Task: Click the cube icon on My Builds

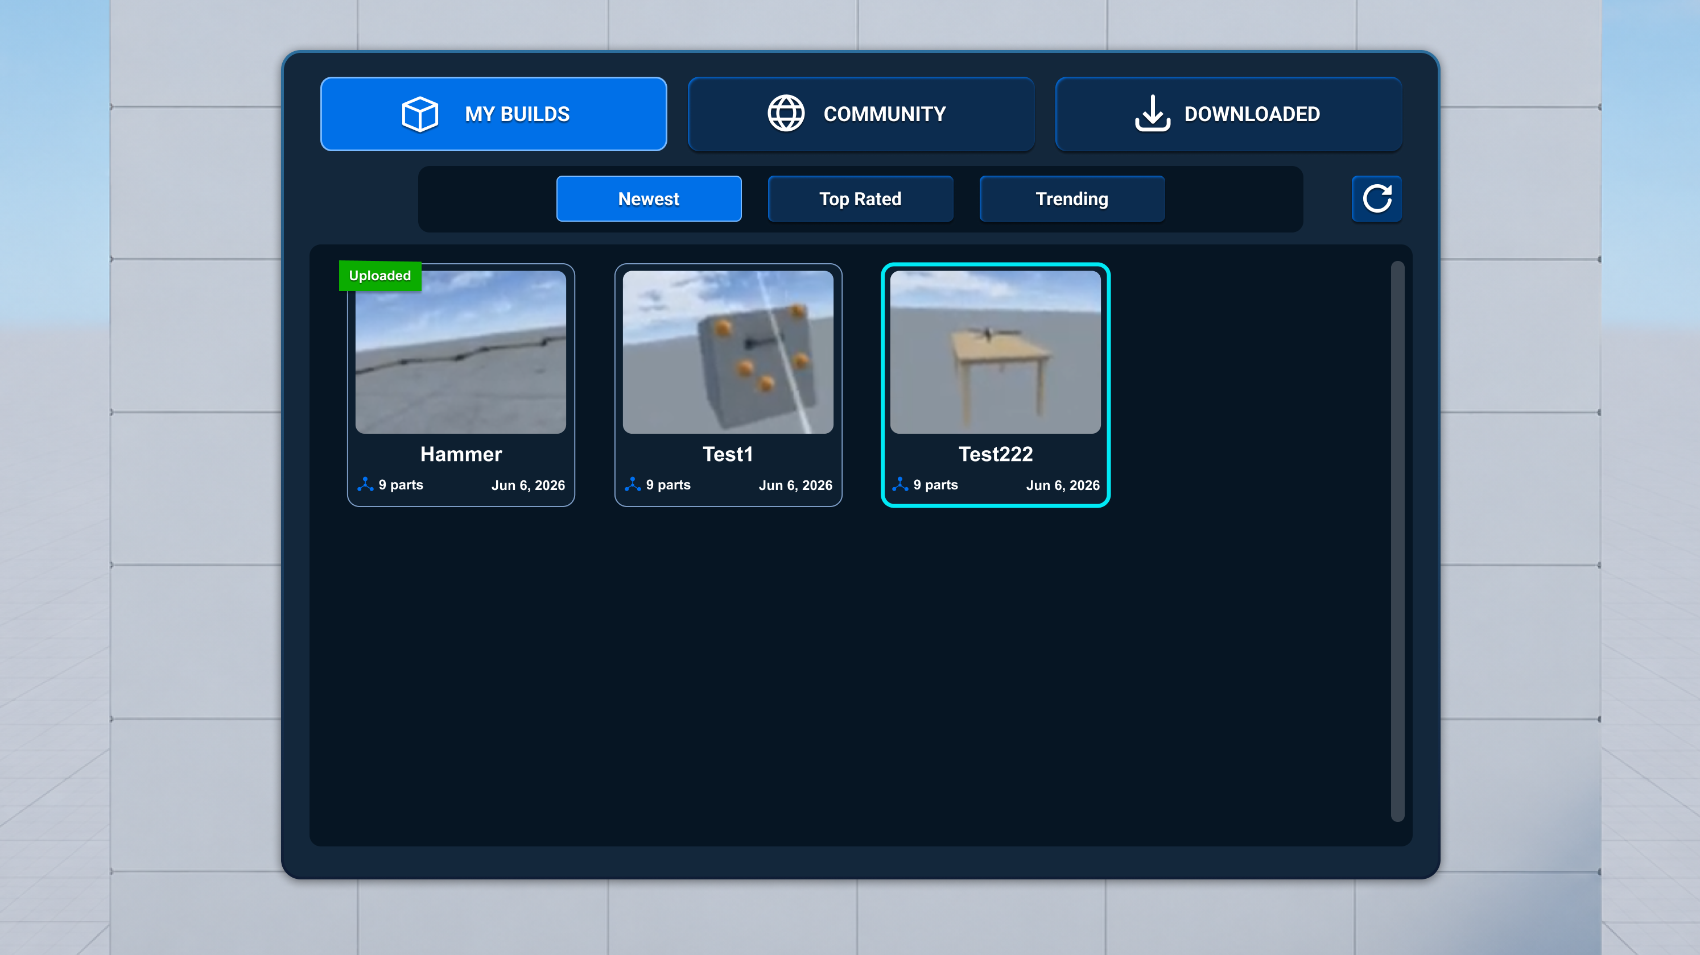Action: [x=420, y=114]
